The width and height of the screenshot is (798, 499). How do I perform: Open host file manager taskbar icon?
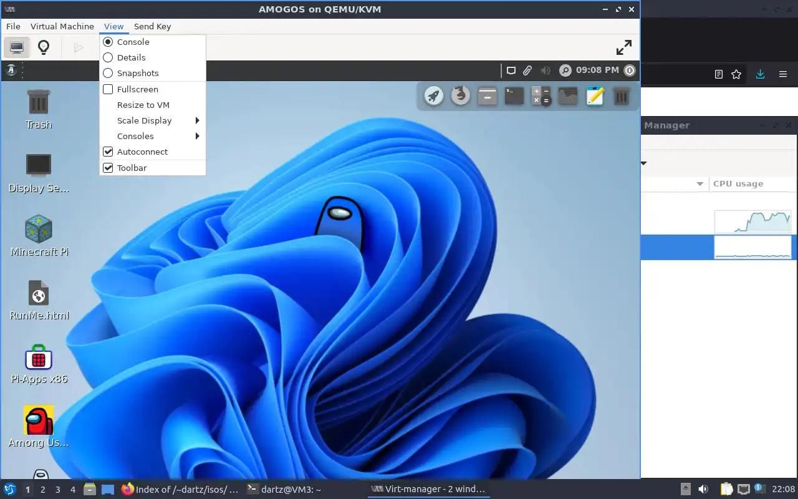pos(90,490)
